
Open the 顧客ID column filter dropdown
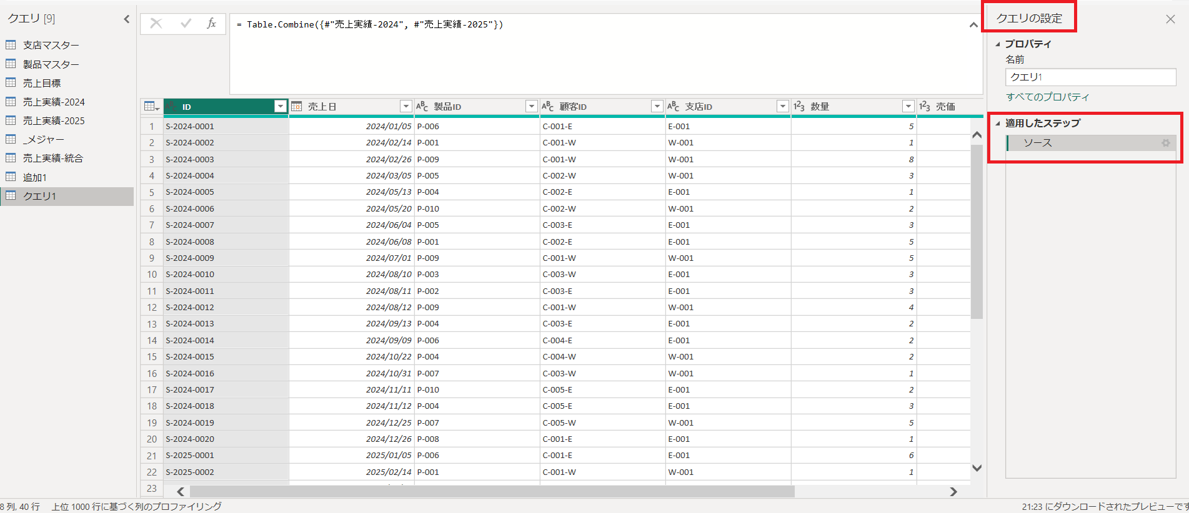[657, 107]
